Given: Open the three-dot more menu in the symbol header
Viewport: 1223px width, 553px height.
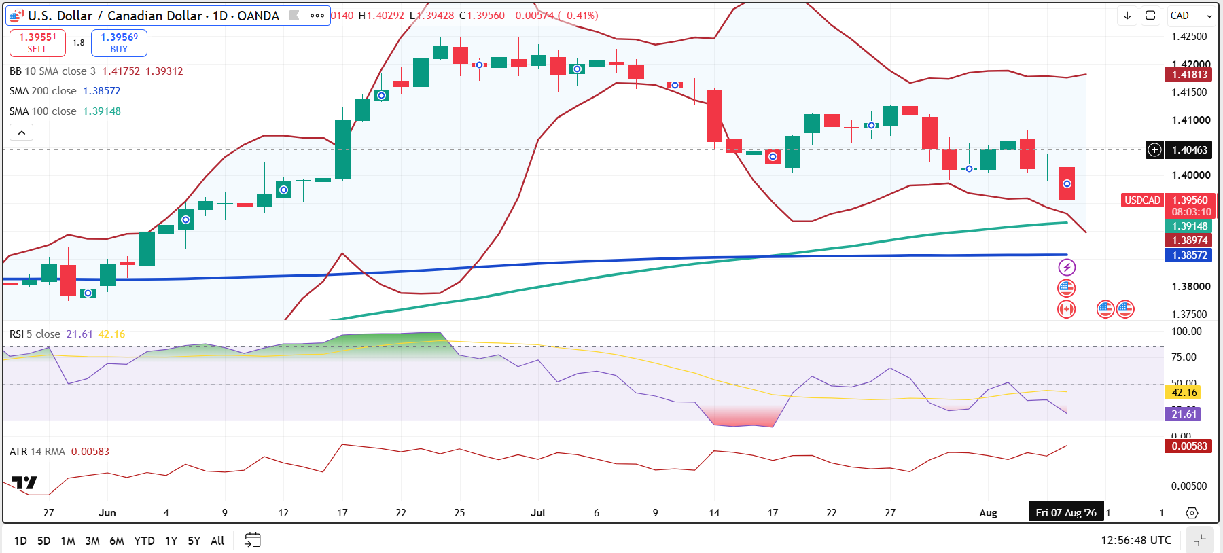Looking at the screenshot, I should pos(317,16).
